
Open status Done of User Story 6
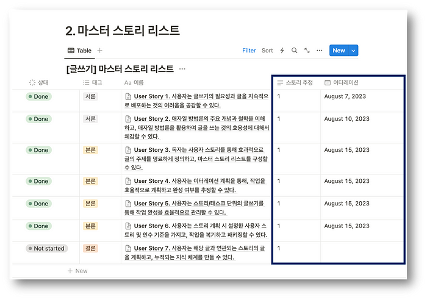(x=38, y=226)
